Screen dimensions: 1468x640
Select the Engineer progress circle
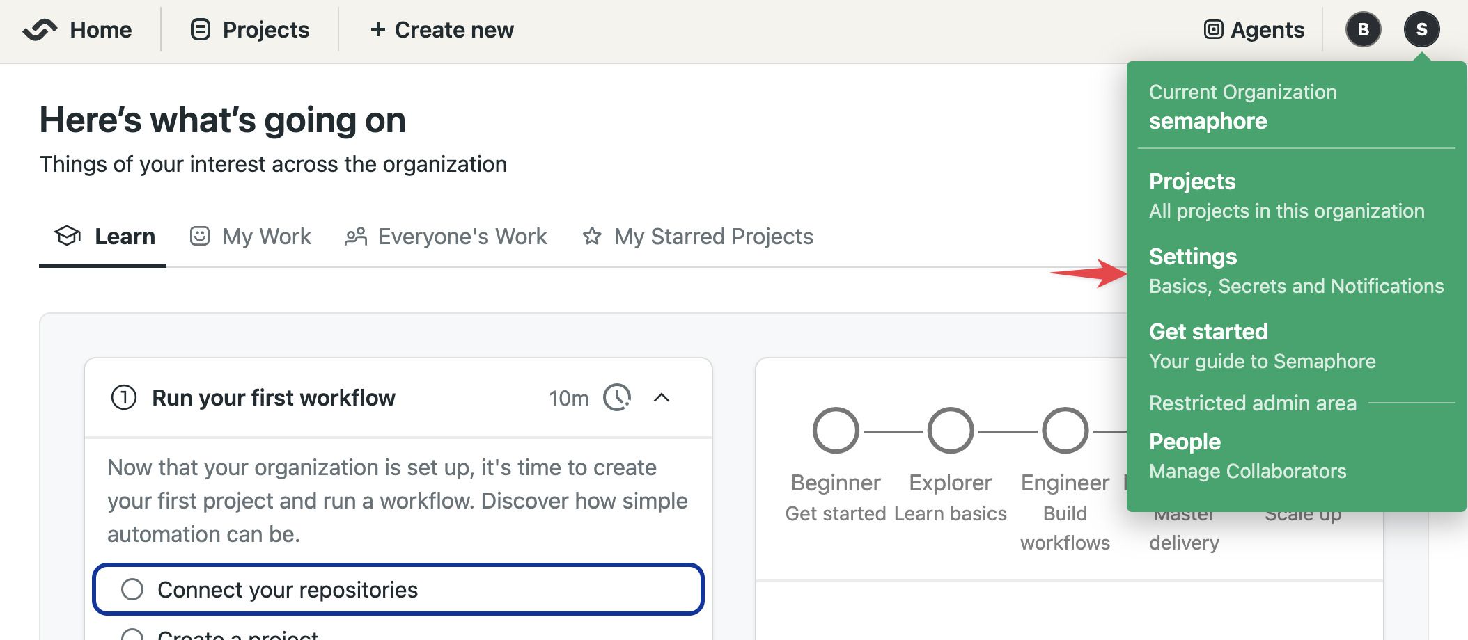(x=1065, y=431)
